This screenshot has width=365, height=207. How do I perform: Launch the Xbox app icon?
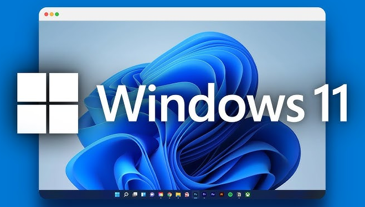click(248, 194)
